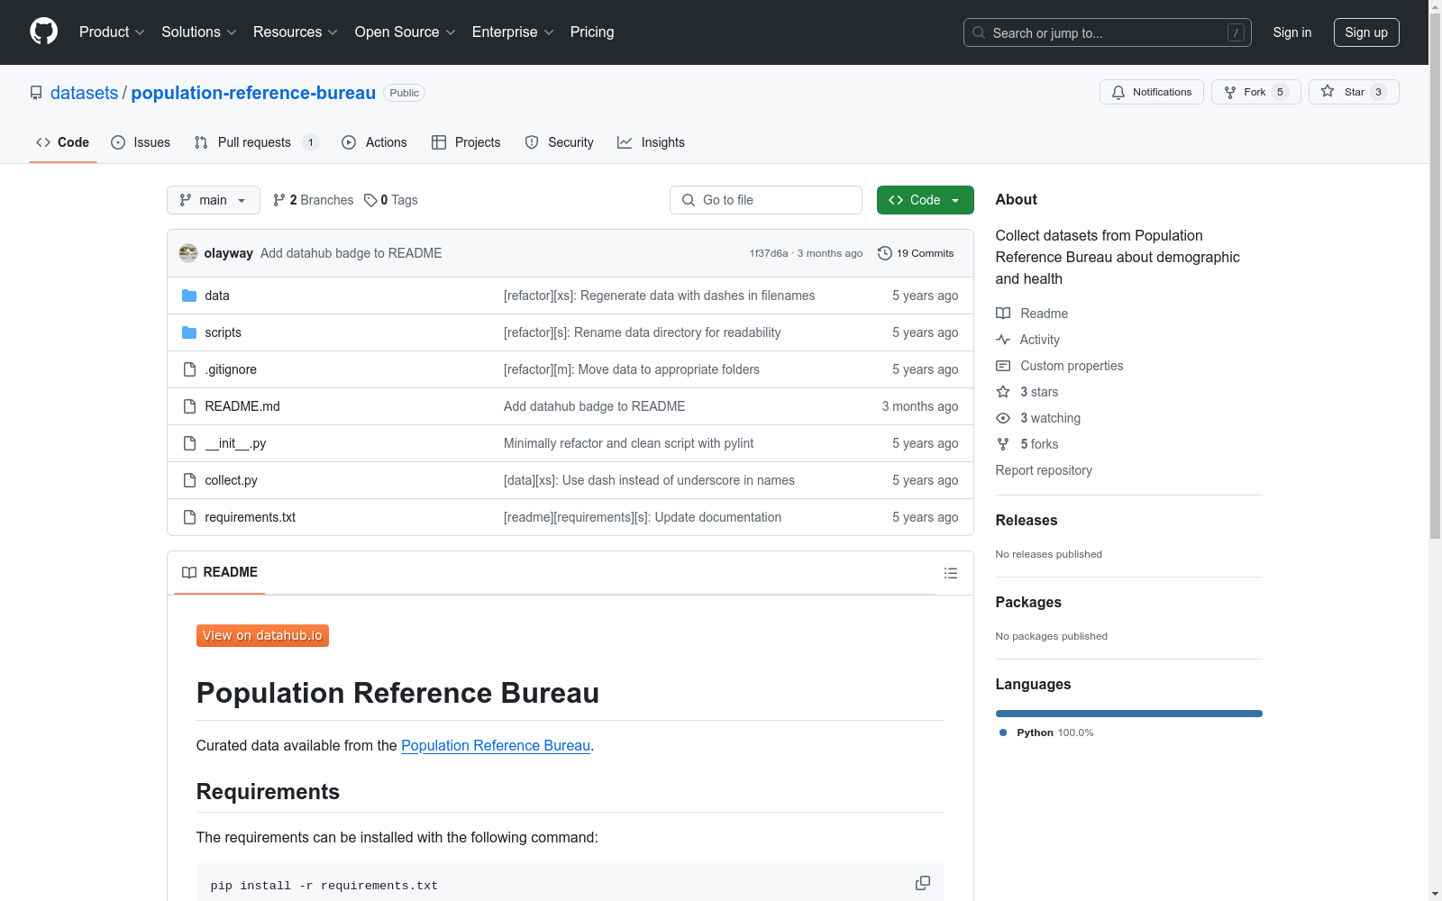Click the star icon beside 3 stars
This screenshot has height=901, width=1442.
(1003, 392)
